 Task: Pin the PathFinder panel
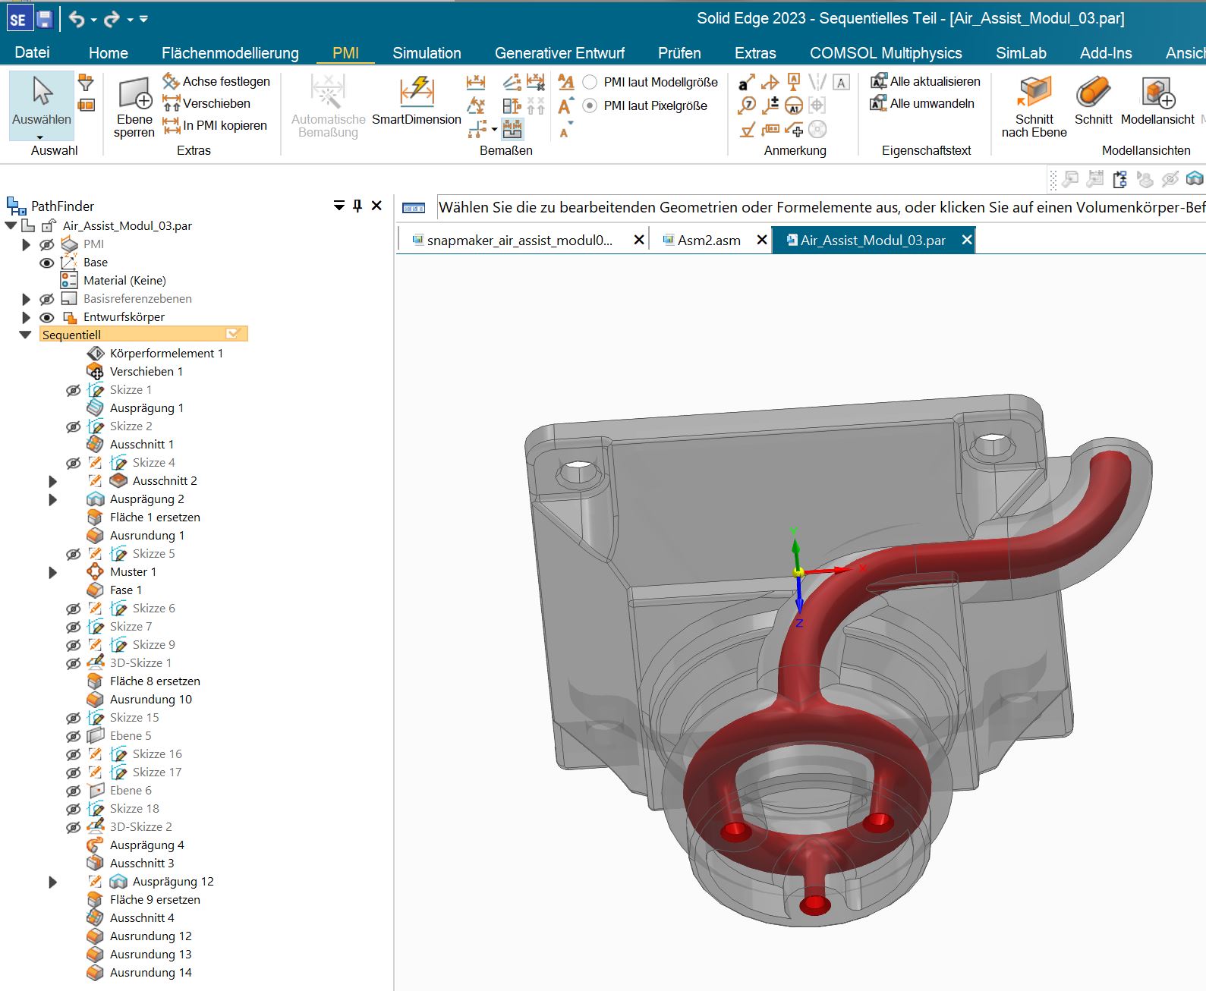coord(357,206)
